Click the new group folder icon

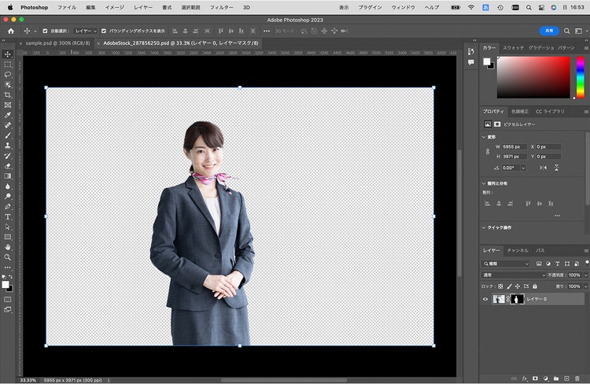point(556,378)
